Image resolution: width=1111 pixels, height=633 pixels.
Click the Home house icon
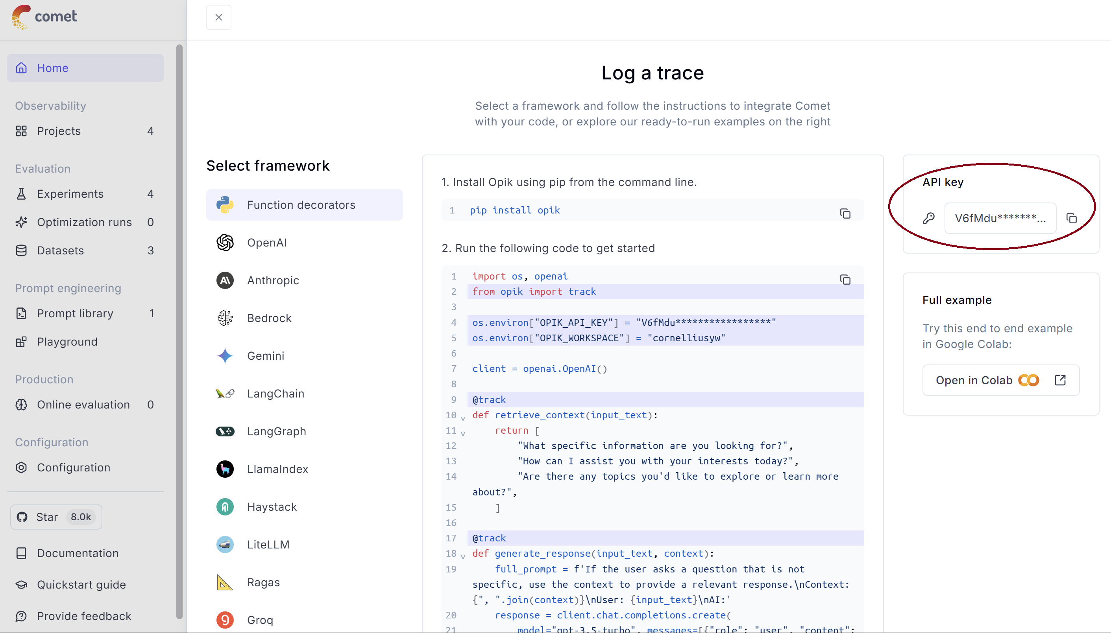tap(21, 68)
